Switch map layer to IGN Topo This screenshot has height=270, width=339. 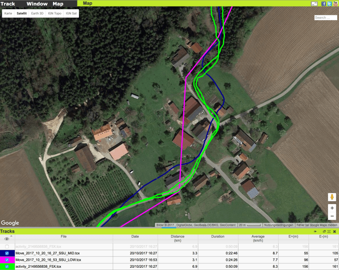[x=54, y=13]
